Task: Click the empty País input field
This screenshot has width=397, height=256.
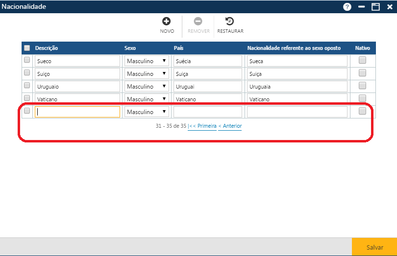Action: pos(207,112)
